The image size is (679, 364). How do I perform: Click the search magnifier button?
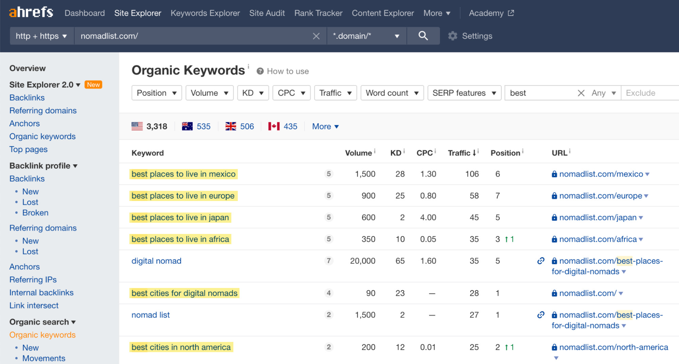(423, 36)
